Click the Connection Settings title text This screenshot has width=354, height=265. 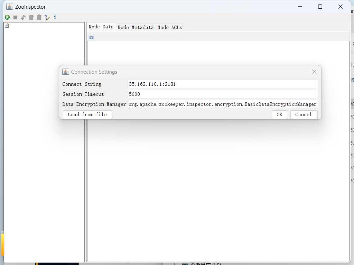click(x=94, y=72)
